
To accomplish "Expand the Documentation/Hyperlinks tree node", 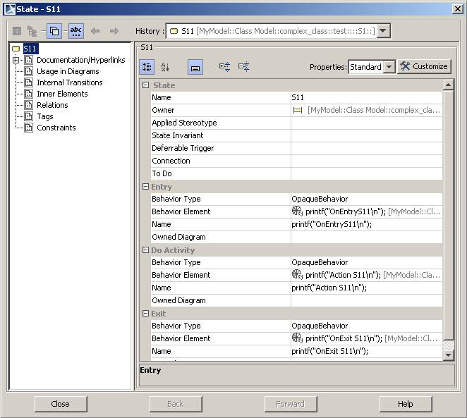I will click(x=16, y=60).
